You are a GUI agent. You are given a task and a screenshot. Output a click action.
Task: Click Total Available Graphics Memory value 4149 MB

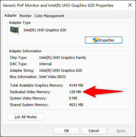point(76,85)
